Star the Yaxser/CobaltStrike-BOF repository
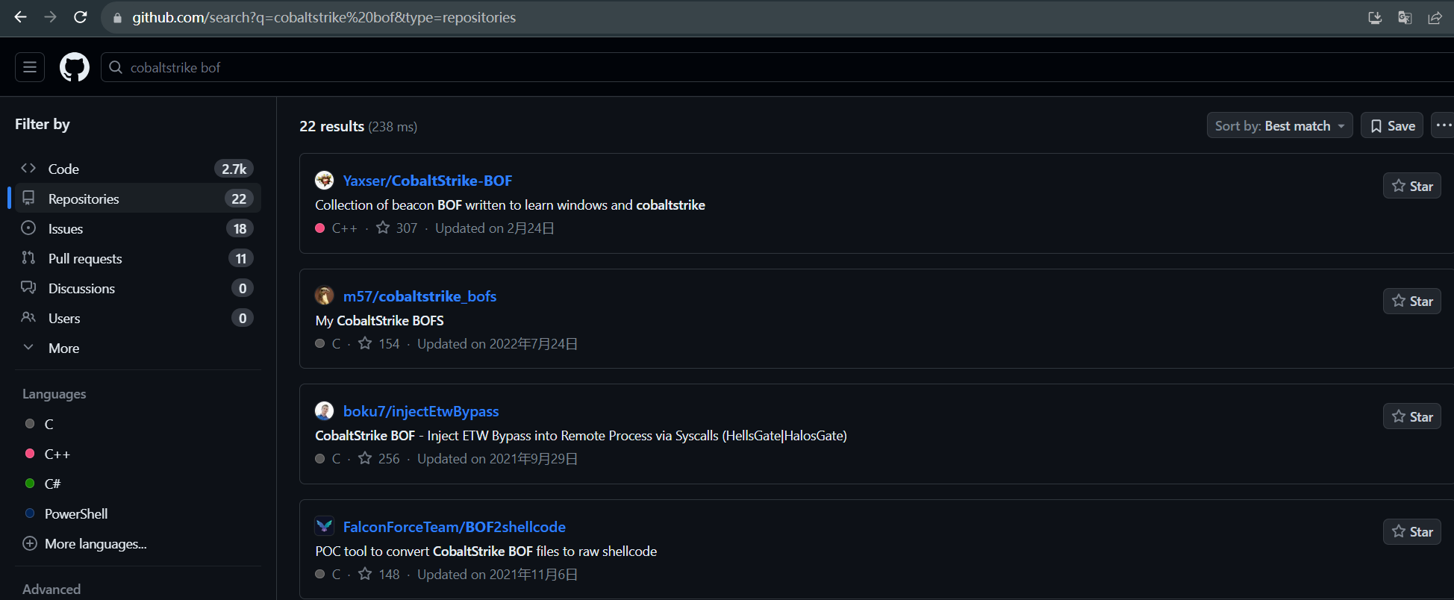This screenshot has height=600, width=1454. pyautogui.click(x=1411, y=186)
